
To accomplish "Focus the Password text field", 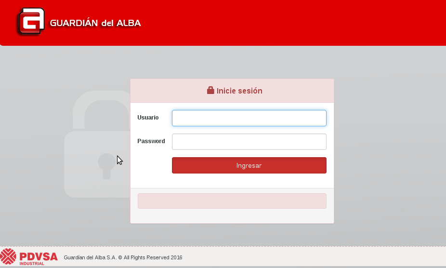I will (x=249, y=142).
